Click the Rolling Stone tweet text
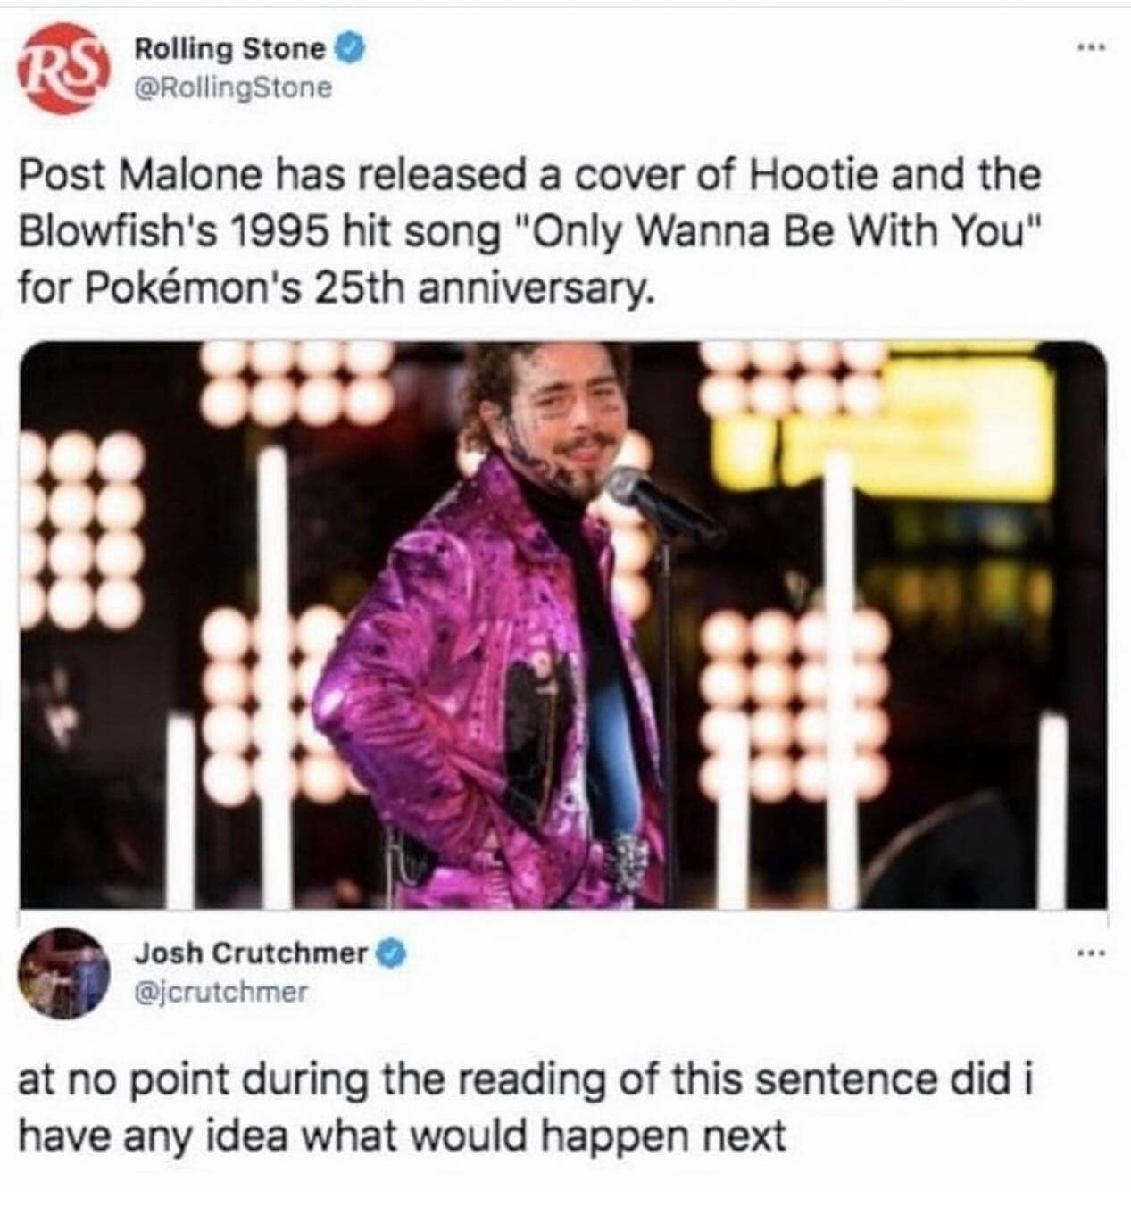1131x1215 pixels. point(530,231)
